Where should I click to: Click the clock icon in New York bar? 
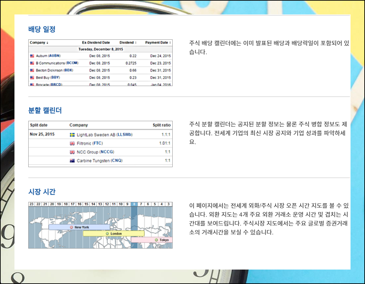[x=71, y=227]
